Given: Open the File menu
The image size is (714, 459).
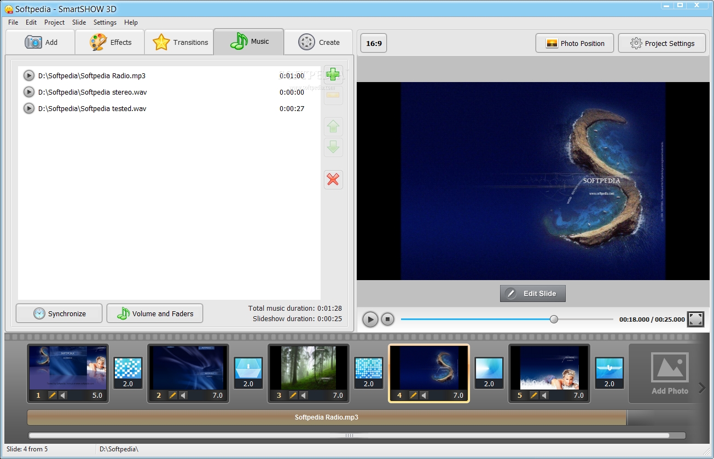Looking at the screenshot, I should [x=13, y=22].
